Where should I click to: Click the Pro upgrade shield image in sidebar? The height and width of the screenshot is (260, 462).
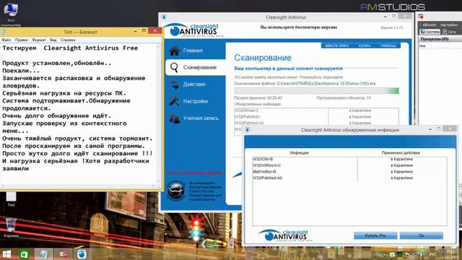(176, 191)
